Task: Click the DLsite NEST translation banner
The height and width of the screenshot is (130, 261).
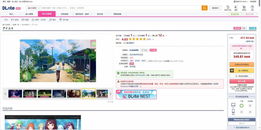Action: point(136,94)
